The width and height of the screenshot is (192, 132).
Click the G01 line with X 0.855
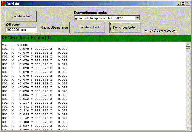[34, 114]
